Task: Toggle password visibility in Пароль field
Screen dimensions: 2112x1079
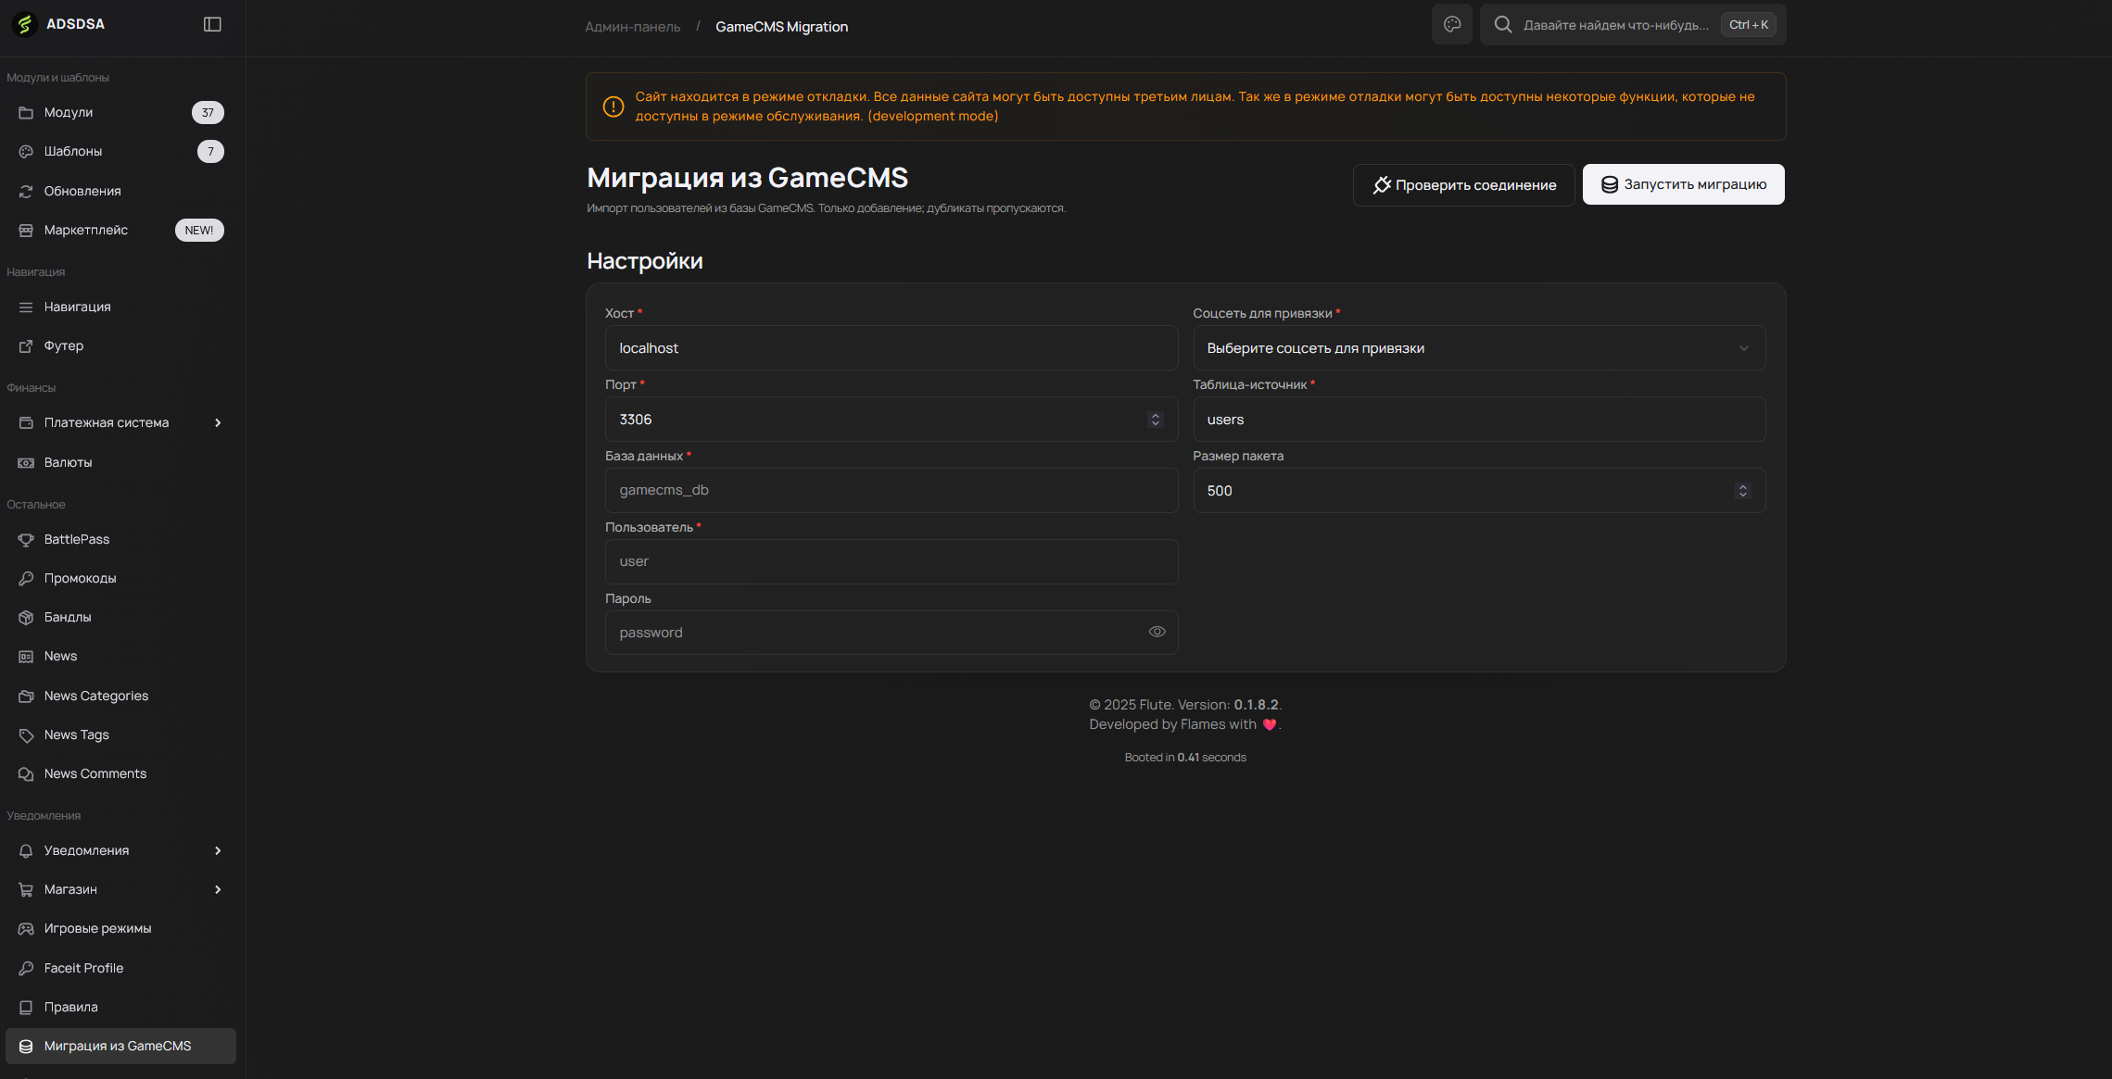Action: [1157, 632]
